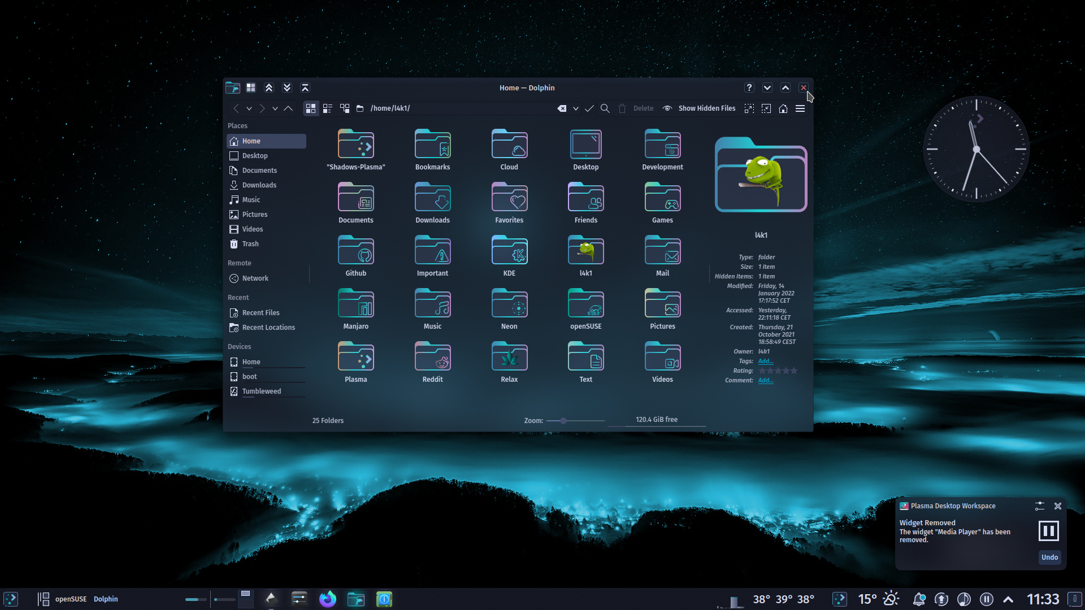Viewport: 1085px width, 610px height.
Task: Confirm location with checkmark icon
Action: [x=589, y=108]
